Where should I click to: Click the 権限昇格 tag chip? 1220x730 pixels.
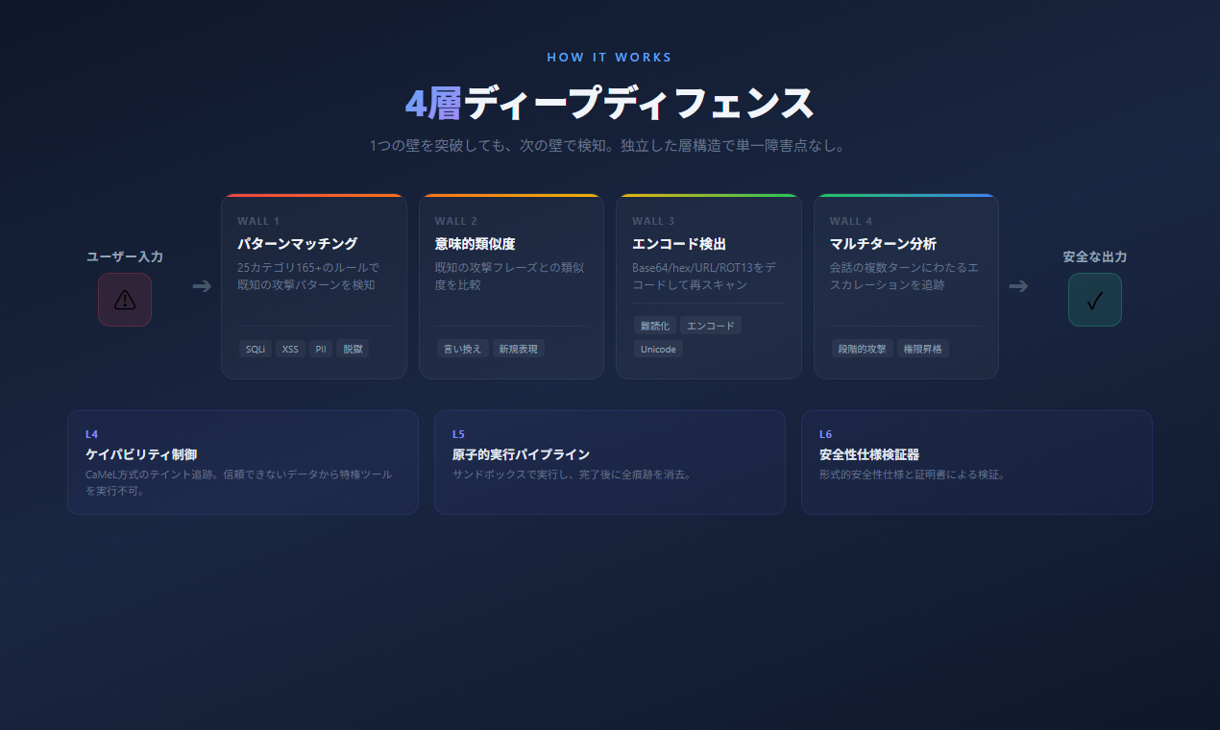point(923,349)
